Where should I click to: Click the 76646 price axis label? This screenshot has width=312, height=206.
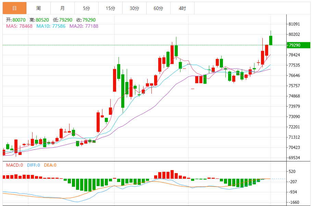(x=294, y=75)
